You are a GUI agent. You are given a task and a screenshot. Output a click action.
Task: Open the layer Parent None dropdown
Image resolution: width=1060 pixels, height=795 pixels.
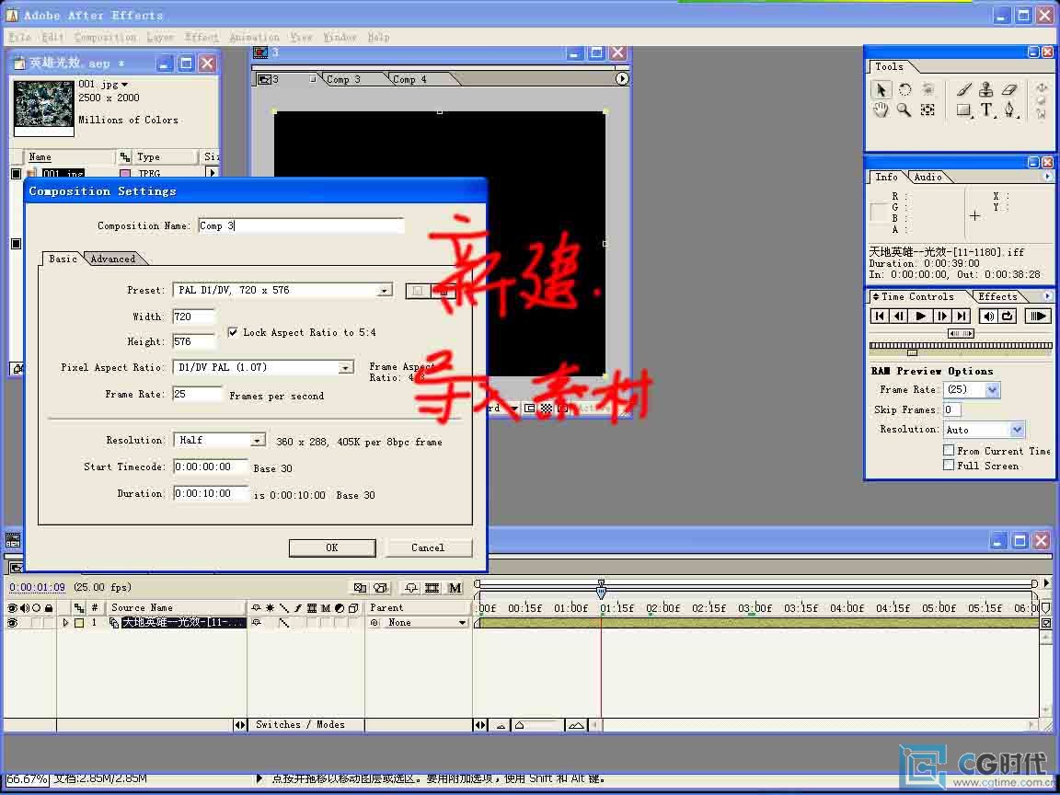click(x=426, y=623)
